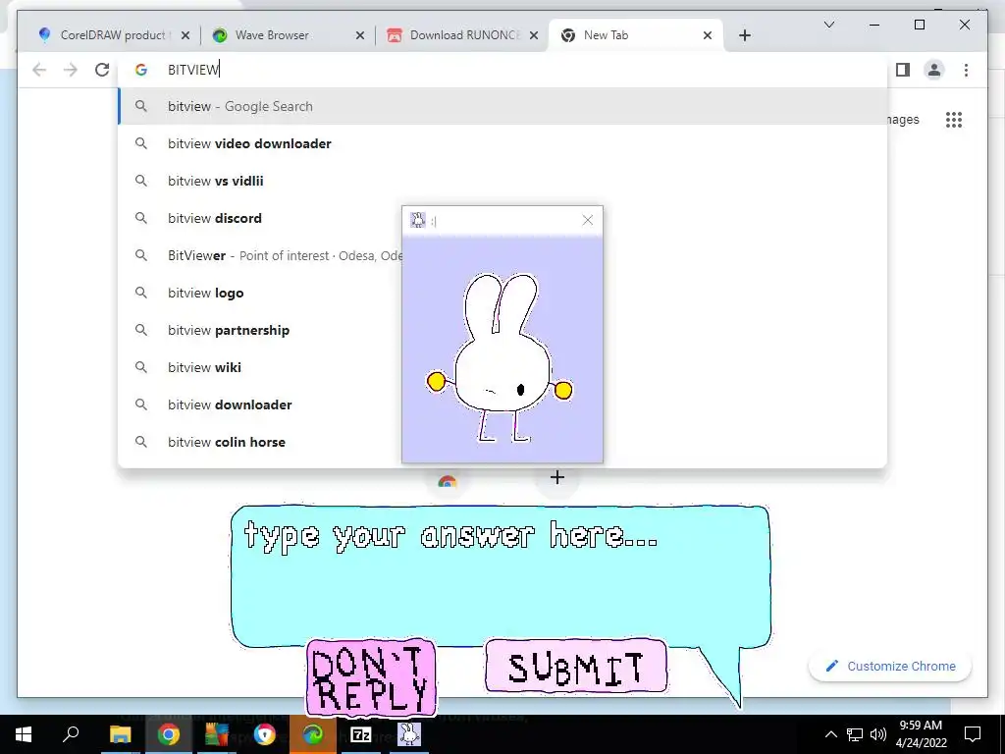
Task: Choose suggestion bitview - Google Search
Action: point(502,106)
